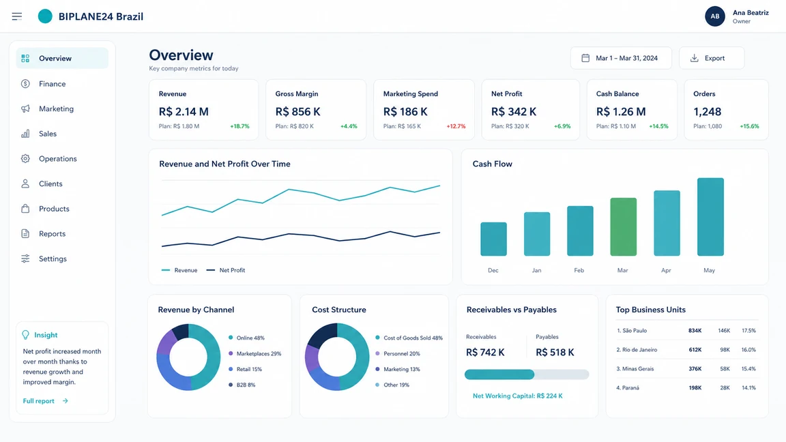Click the Payables R$ 518 K value
The height and width of the screenshot is (442, 786).
[555, 352]
